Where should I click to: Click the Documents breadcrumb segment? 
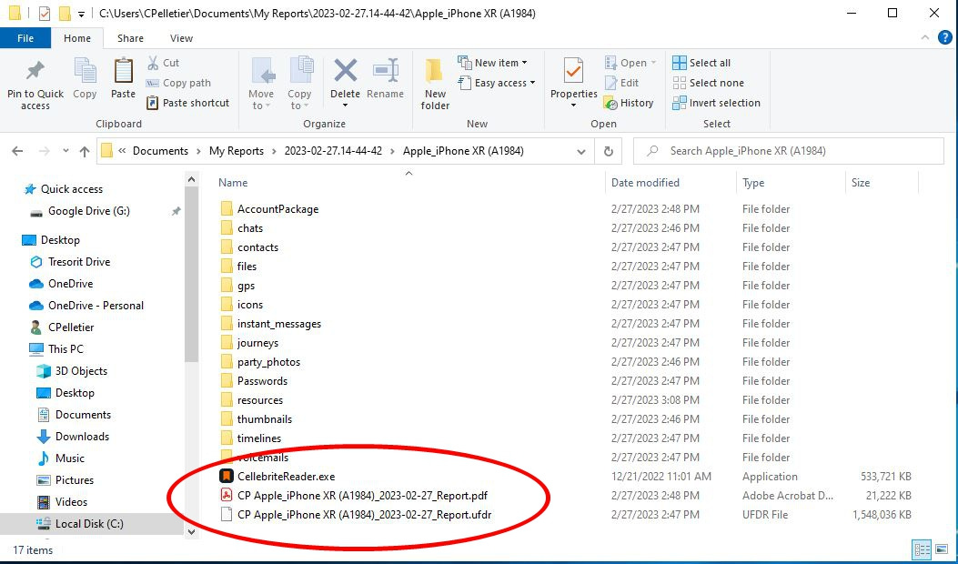(x=161, y=151)
